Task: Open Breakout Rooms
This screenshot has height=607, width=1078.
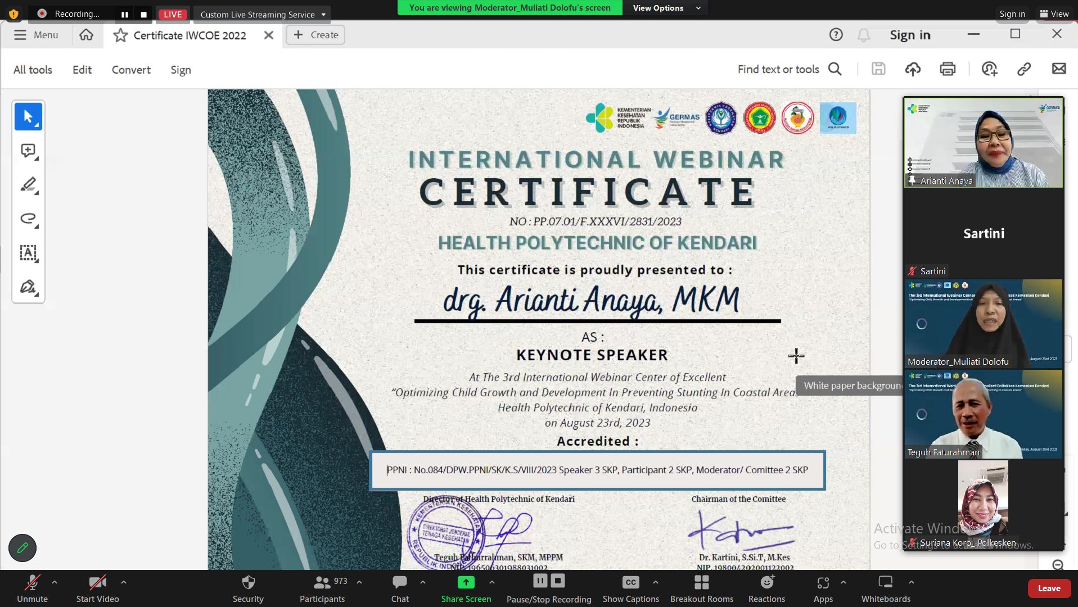Action: 702,588
